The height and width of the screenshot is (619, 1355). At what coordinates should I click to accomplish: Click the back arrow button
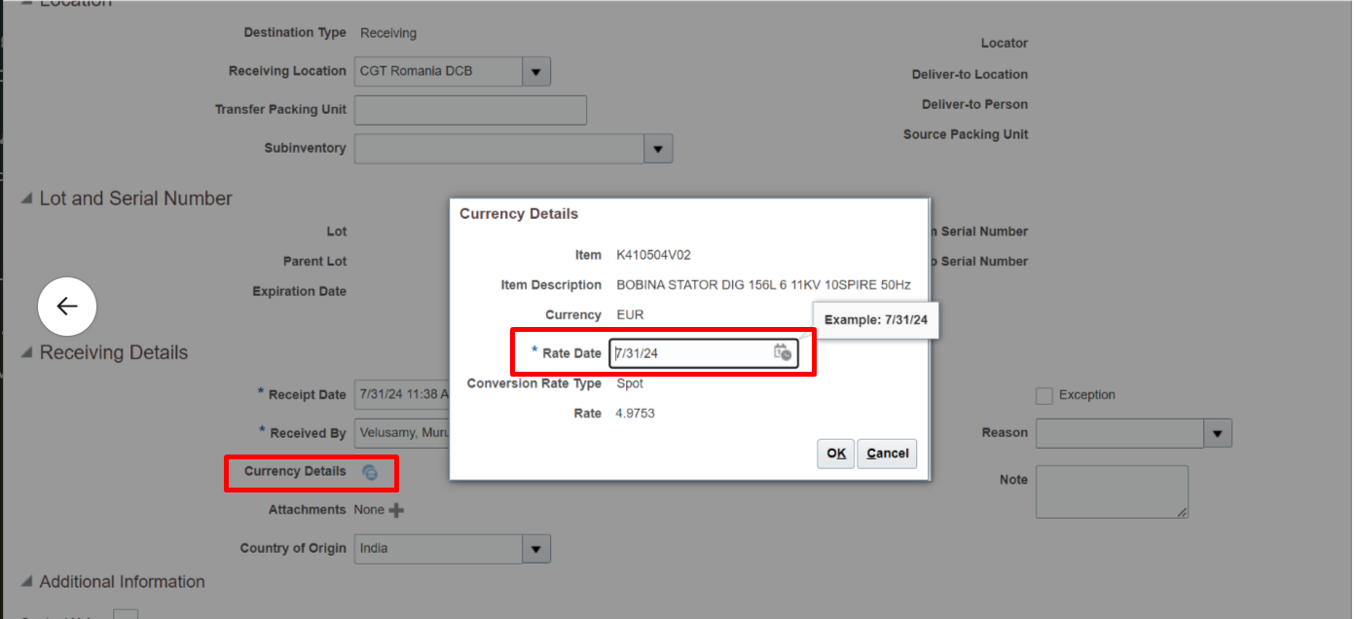point(66,307)
